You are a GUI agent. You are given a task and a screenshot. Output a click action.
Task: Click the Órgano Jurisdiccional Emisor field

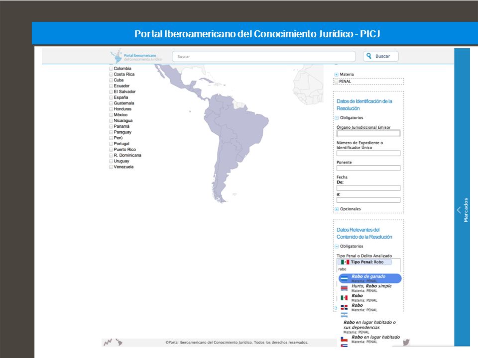tap(368, 133)
